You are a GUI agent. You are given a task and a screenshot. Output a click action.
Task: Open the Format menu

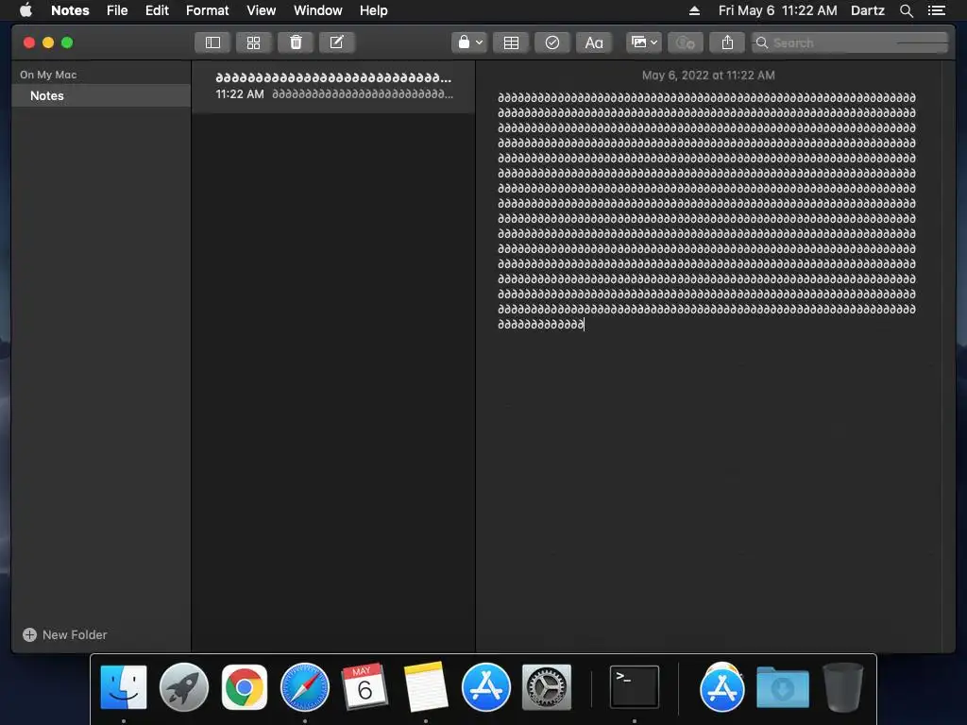207,10
